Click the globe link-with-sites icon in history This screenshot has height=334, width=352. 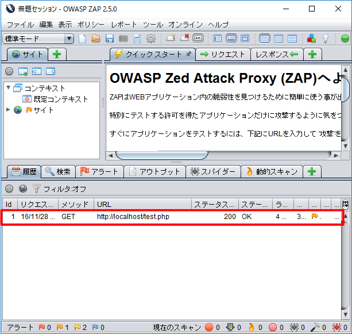tap(23, 189)
